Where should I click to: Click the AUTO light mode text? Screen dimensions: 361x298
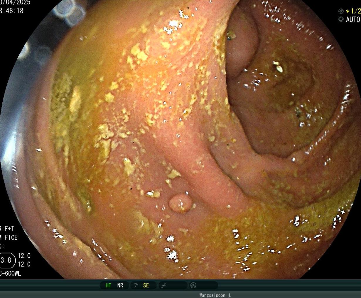[x=353, y=19]
